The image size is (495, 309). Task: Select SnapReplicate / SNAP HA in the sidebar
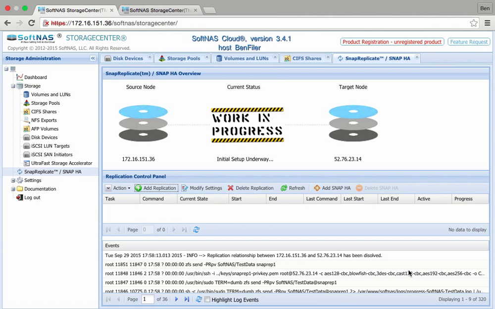53,172
